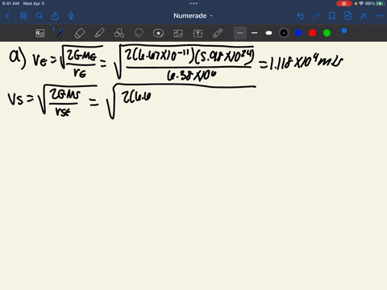This screenshot has height=290, width=387.
Task: Select the laser pointer tool
Action: coord(218,33)
